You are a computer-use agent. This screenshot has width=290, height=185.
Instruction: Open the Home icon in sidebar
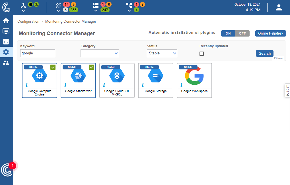[x=6, y=21]
